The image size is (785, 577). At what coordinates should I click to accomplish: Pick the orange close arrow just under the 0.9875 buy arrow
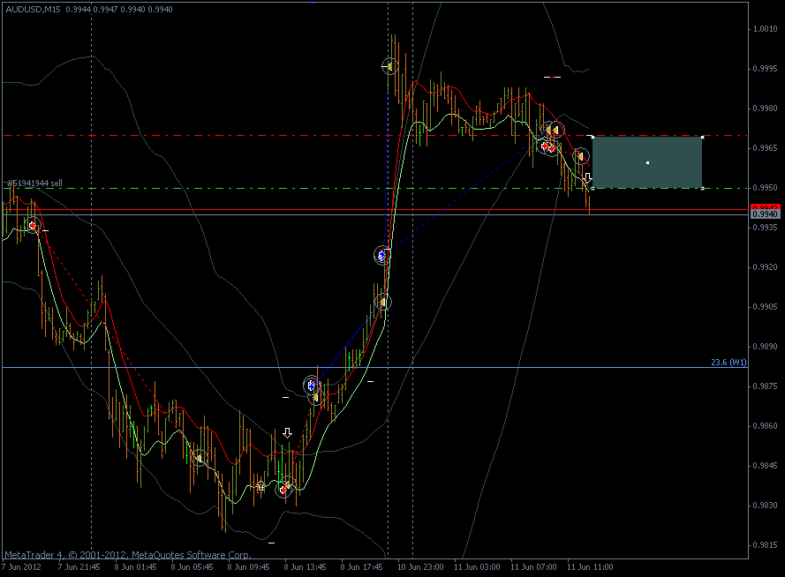point(315,398)
